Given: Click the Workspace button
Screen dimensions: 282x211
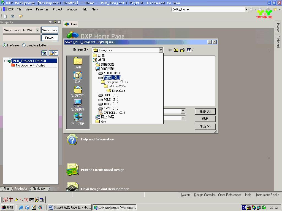Looking at the screenshot, I should click(50, 30).
